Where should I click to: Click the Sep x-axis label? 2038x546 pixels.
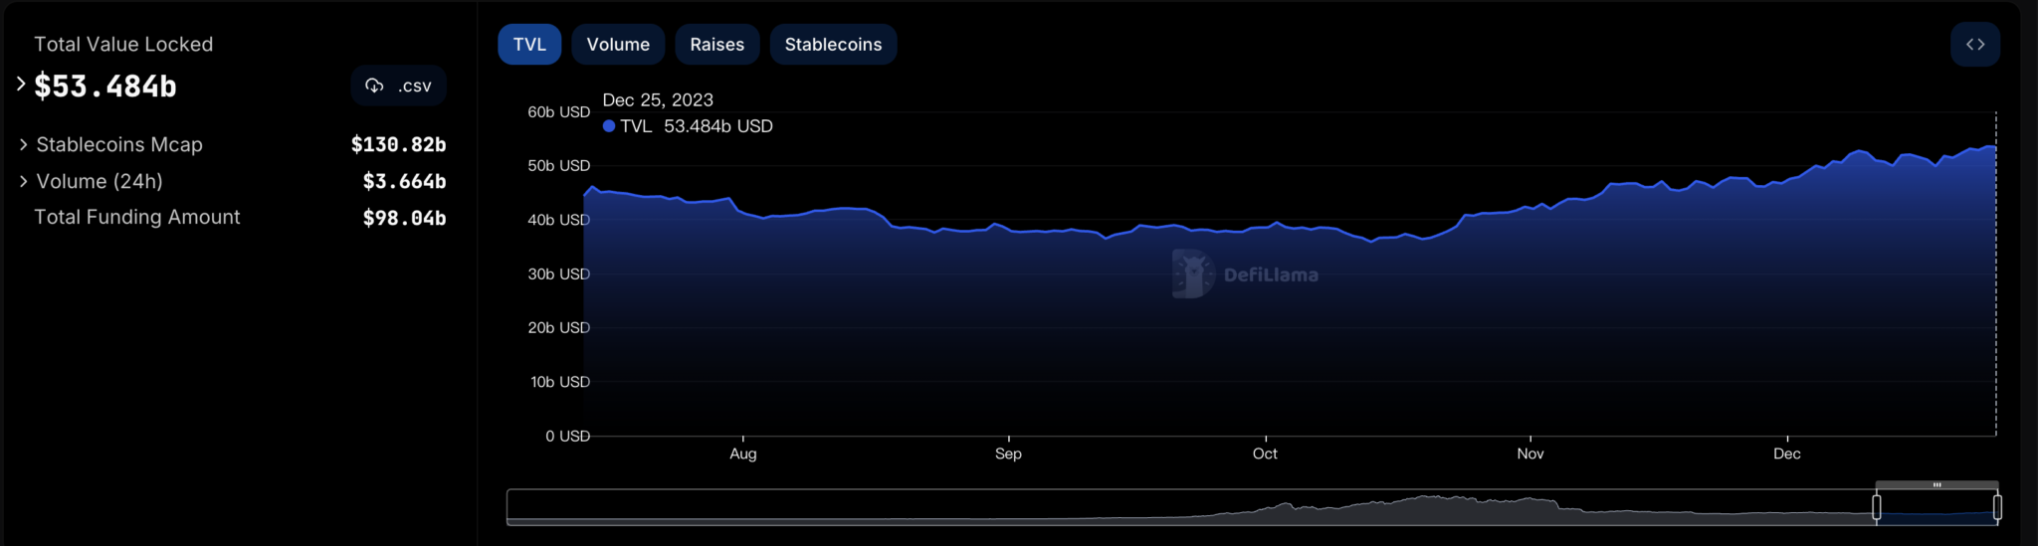1008,454
